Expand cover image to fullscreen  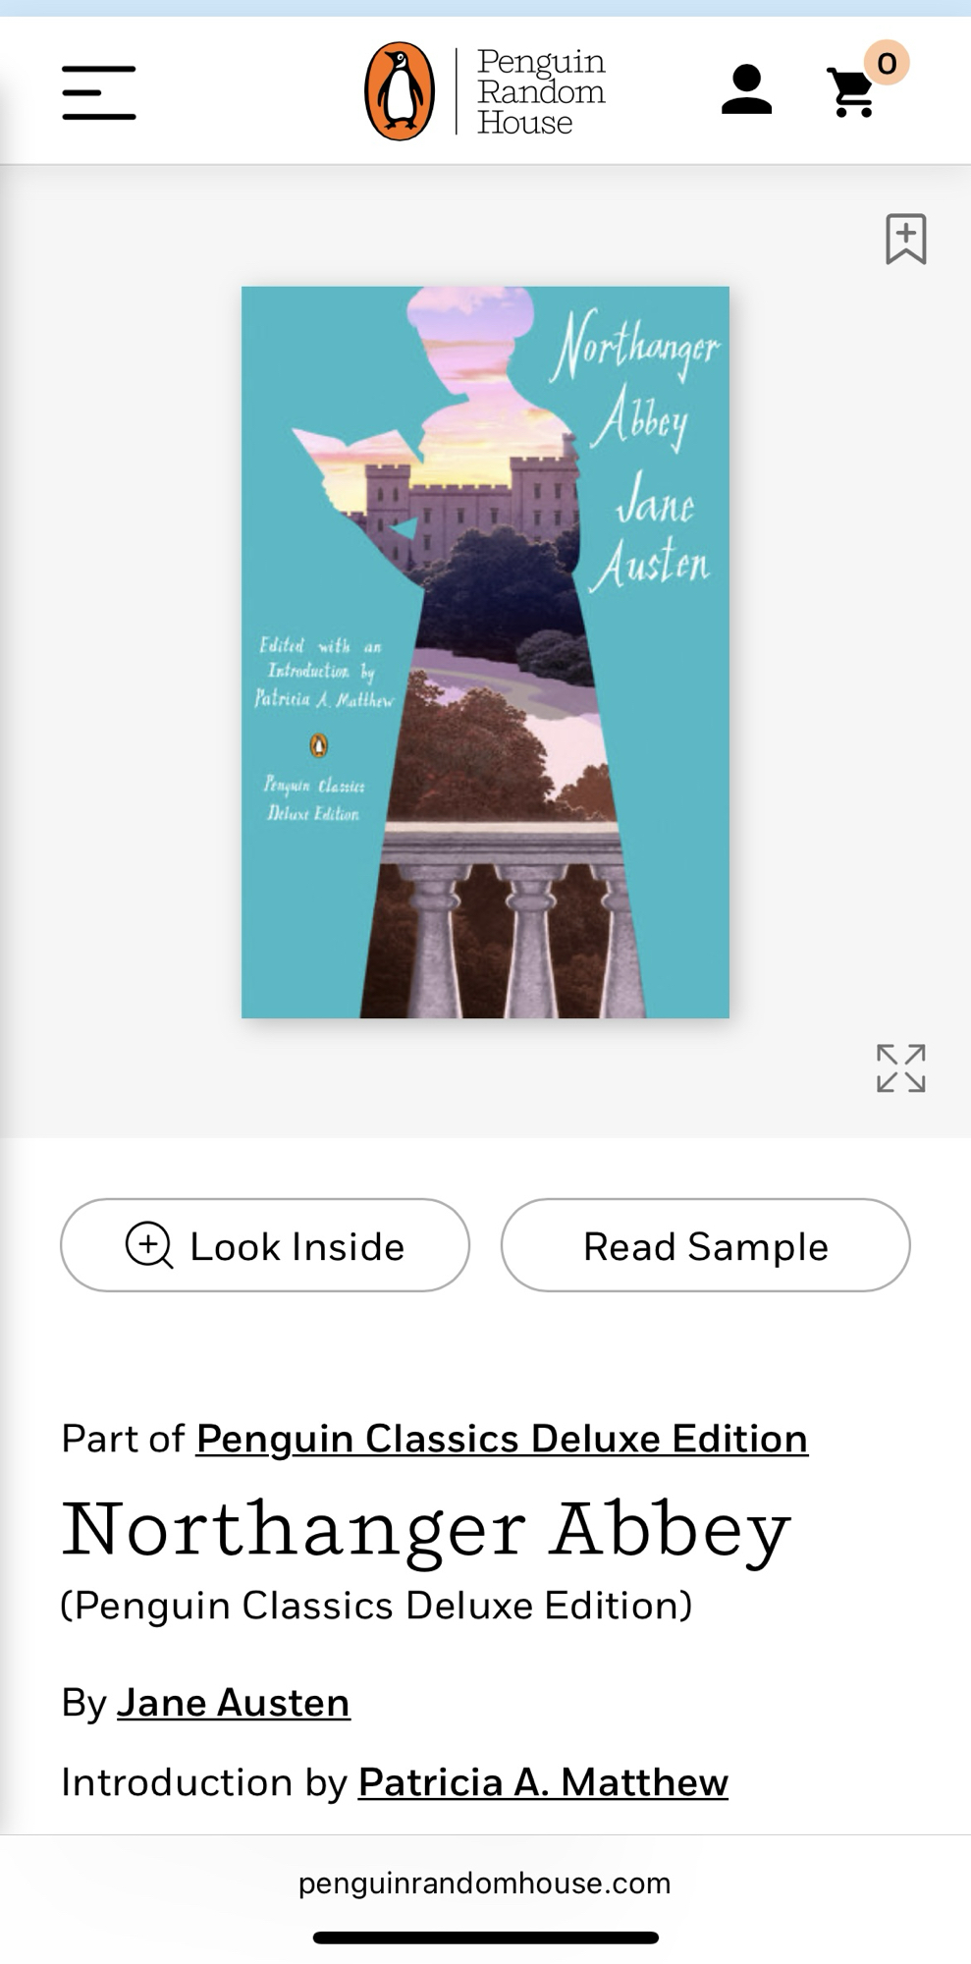901,1068
